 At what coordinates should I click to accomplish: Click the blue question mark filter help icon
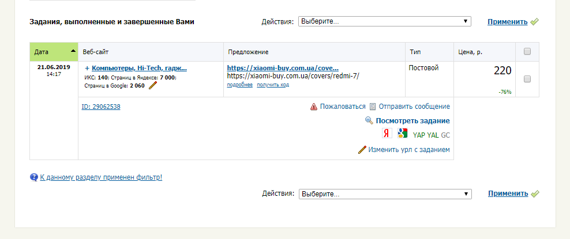coord(33,177)
